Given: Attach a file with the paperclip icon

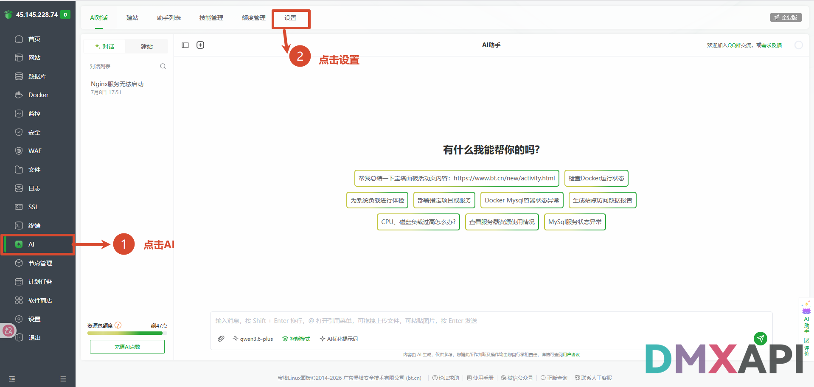Looking at the screenshot, I should tap(221, 339).
